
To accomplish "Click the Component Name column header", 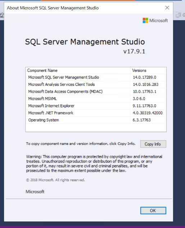I will coord(78,70).
